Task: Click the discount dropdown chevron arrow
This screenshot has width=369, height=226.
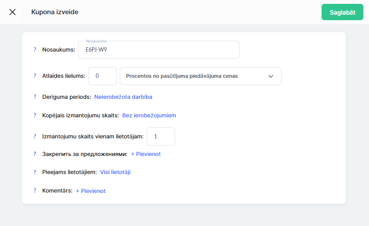Action: point(271,76)
